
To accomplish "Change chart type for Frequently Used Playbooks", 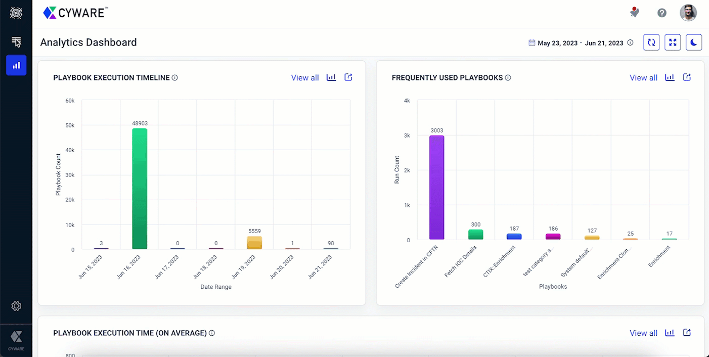I will pos(670,77).
